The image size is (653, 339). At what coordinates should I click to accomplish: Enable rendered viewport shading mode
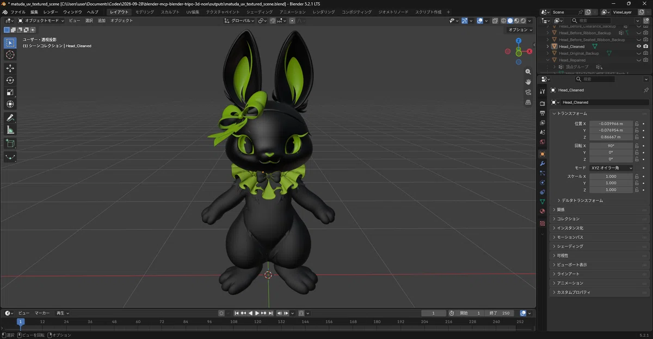524,21
